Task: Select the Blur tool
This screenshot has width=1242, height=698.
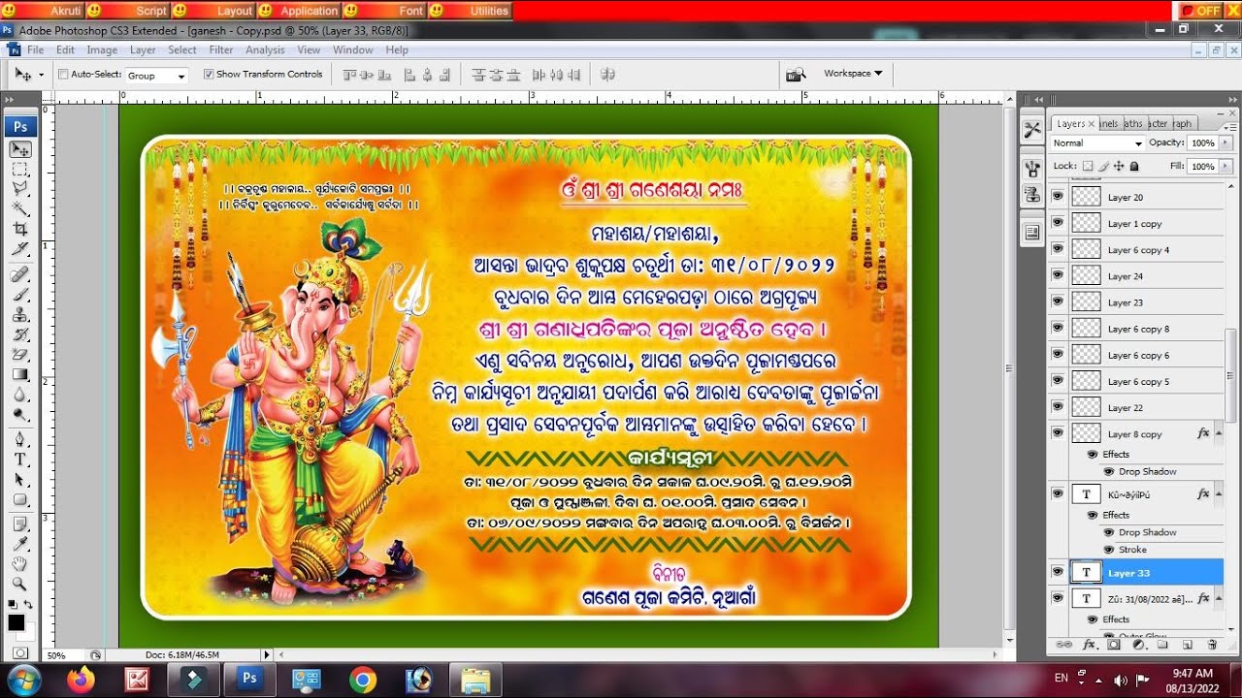Action: 19,395
